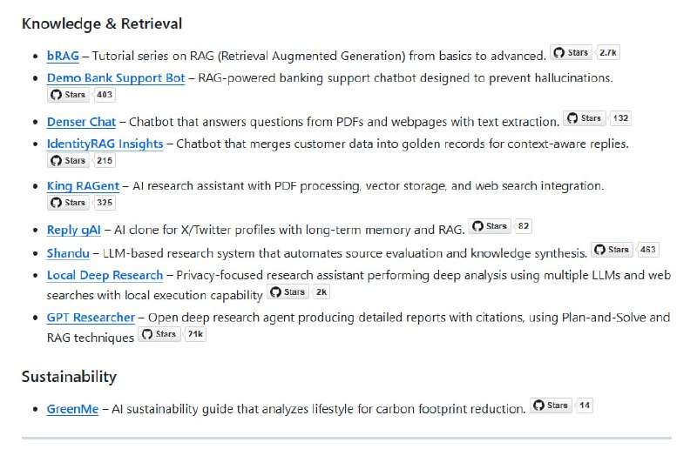697x449 pixels.
Task: Click the Denser Chat GitHub Stars badge
Action: point(597,118)
